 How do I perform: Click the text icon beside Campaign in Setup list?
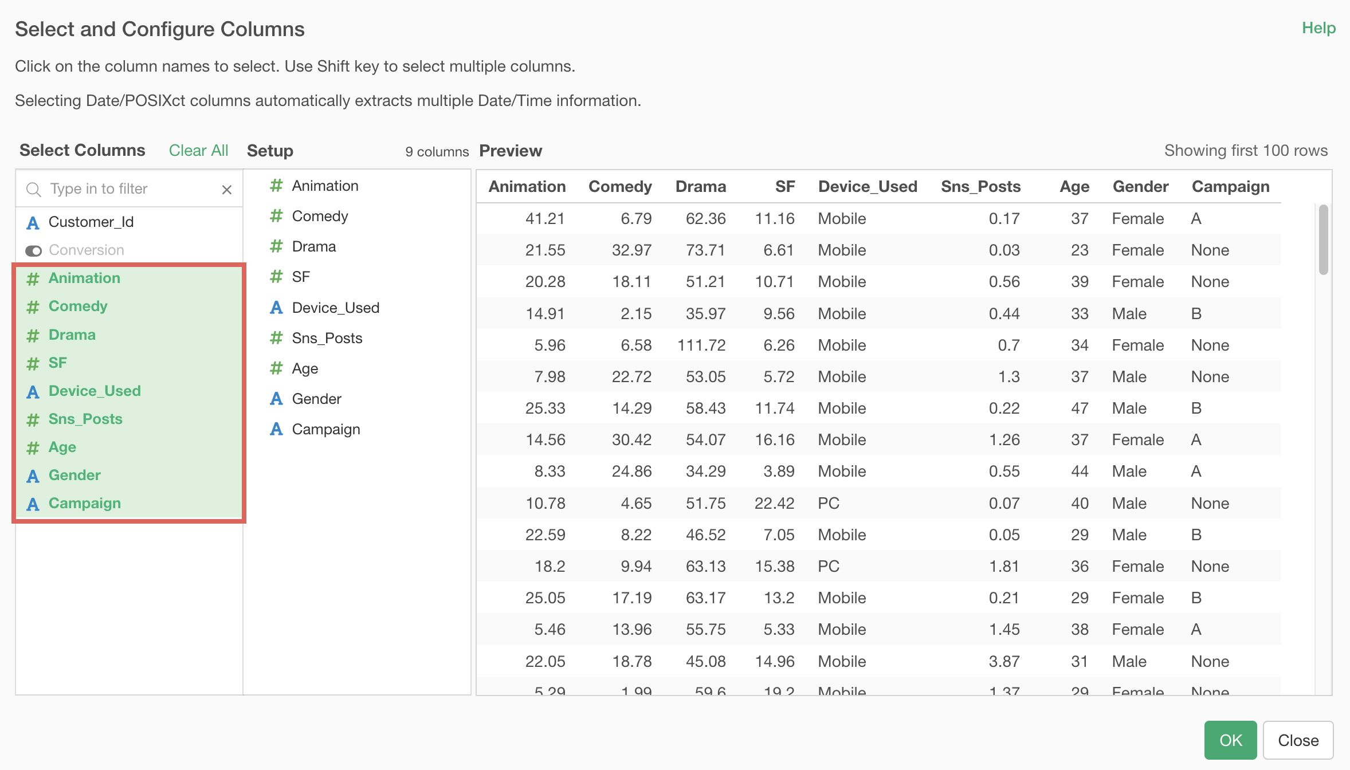[x=277, y=429]
